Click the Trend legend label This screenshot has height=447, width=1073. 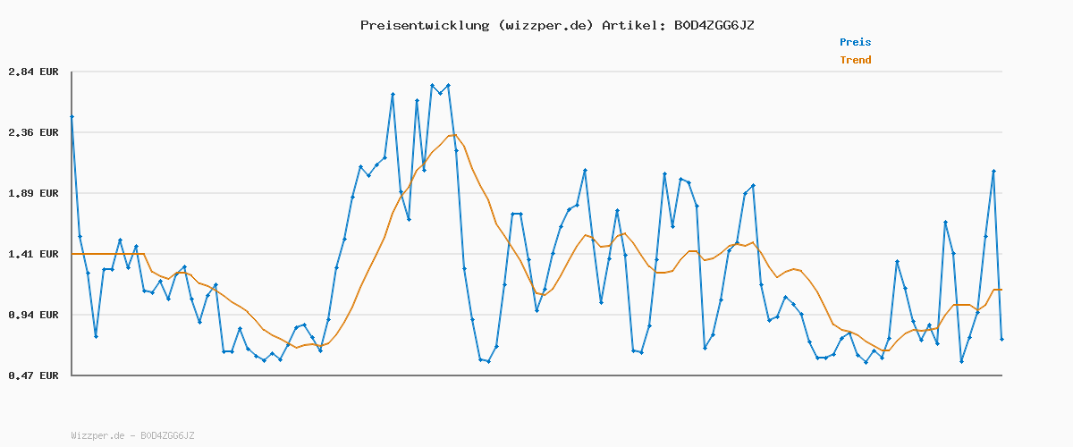click(855, 60)
